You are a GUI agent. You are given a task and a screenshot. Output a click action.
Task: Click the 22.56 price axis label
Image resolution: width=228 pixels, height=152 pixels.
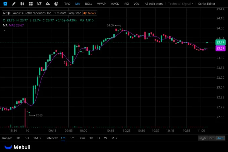[x=220, y=117]
